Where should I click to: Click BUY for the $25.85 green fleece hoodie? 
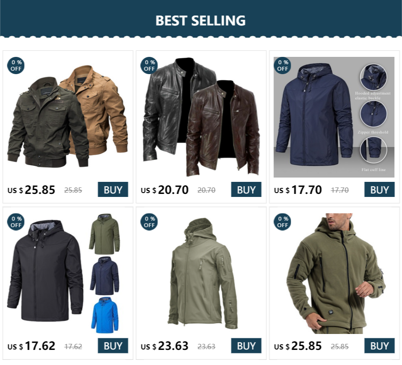tap(380, 346)
